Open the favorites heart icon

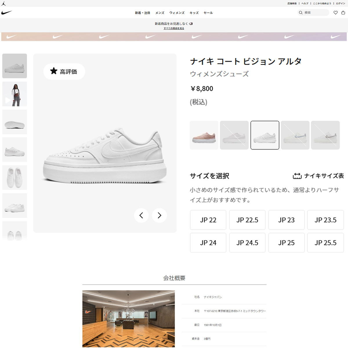[336, 12]
